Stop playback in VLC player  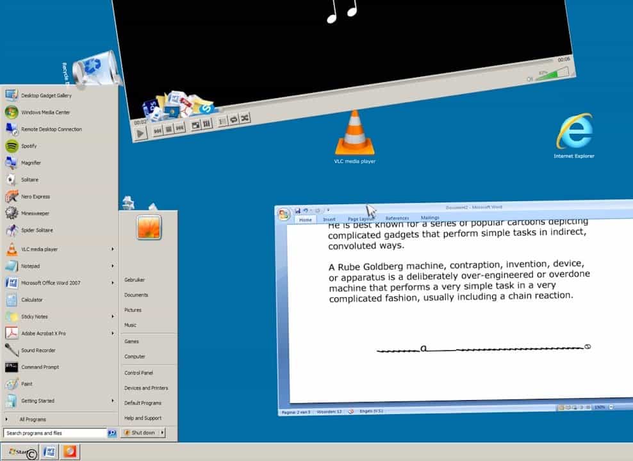(x=169, y=129)
